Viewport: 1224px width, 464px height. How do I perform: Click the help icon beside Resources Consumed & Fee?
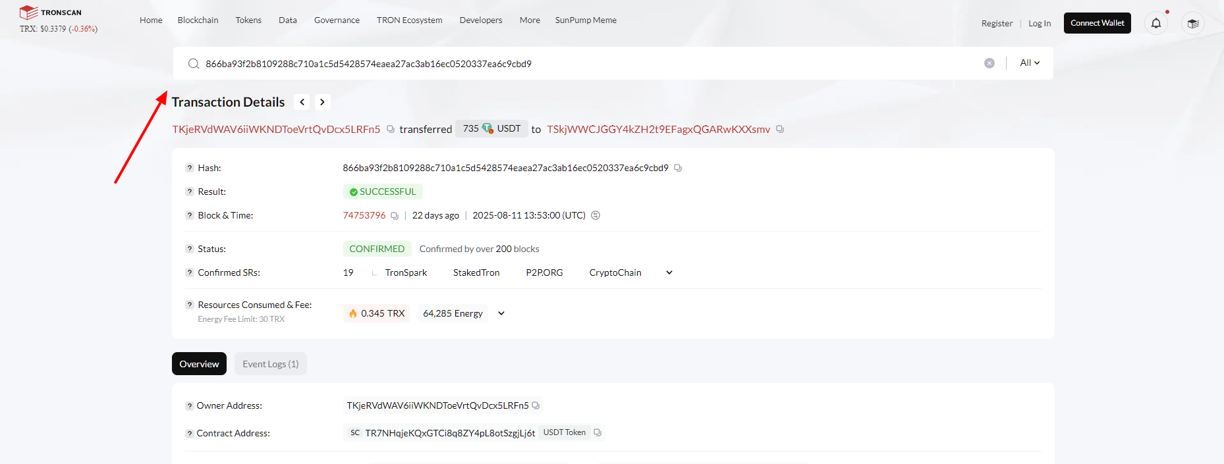(190, 305)
